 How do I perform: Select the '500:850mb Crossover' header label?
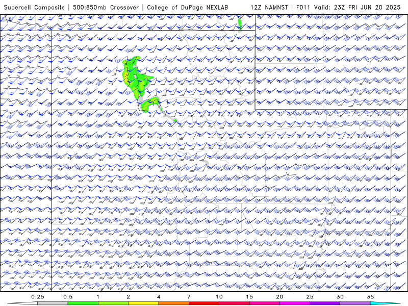coord(106,7)
